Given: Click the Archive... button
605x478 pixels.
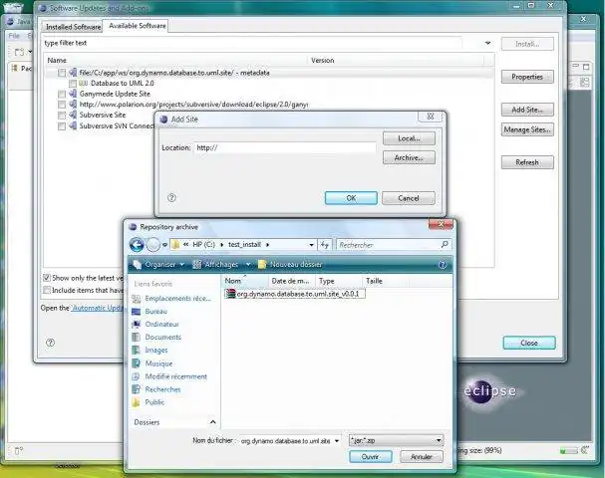Looking at the screenshot, I should pyautogui.click(x=409, y=157).
